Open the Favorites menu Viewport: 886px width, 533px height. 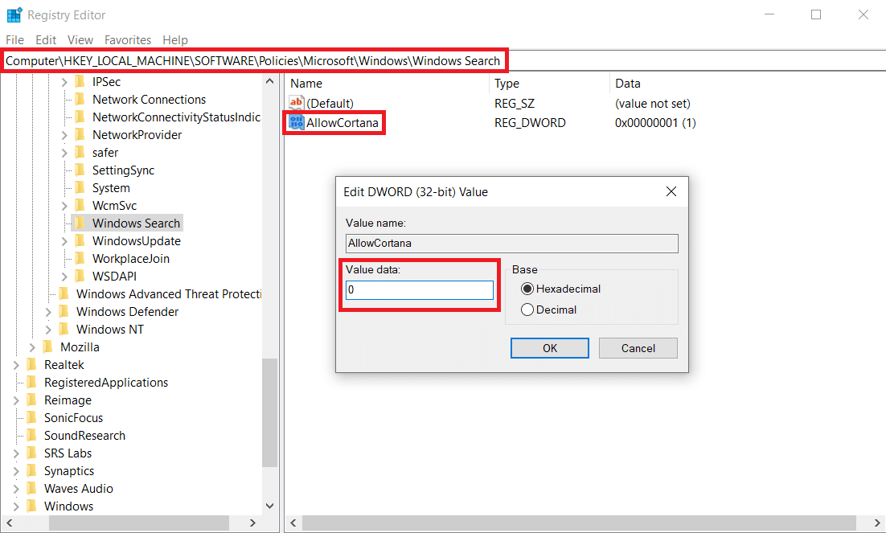(x=127, y=39)
